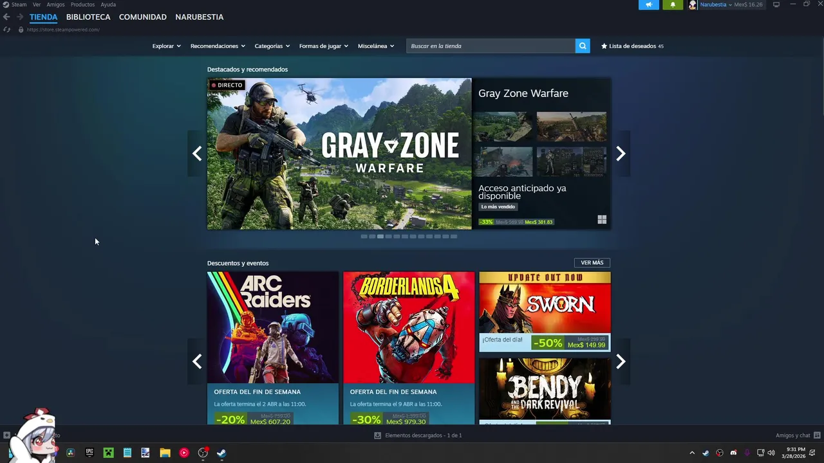Click the Borderlands 4 Mex$ 979.30 price
This screenshot has height=463, width=824.
click(x=406, y=421)
